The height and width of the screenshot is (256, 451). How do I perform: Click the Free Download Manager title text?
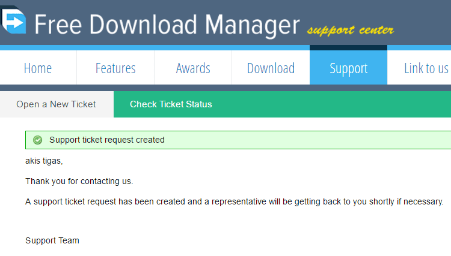click(167, 25)
